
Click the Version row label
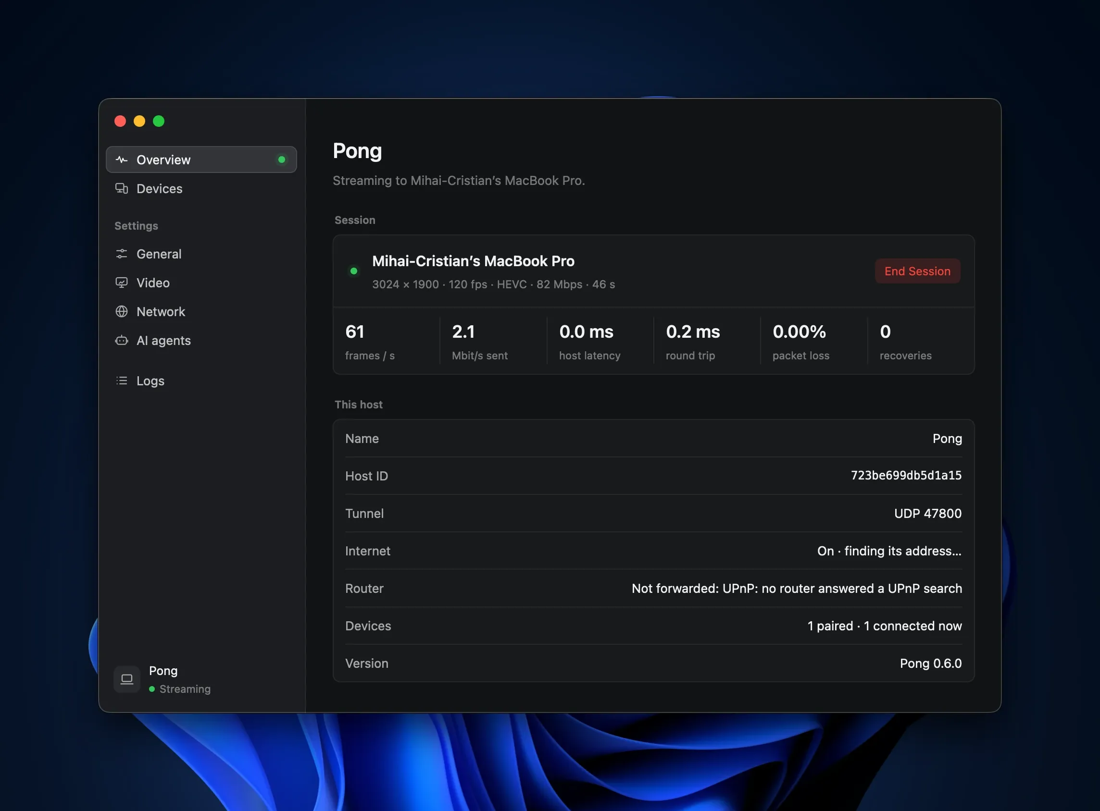point(366,663)
